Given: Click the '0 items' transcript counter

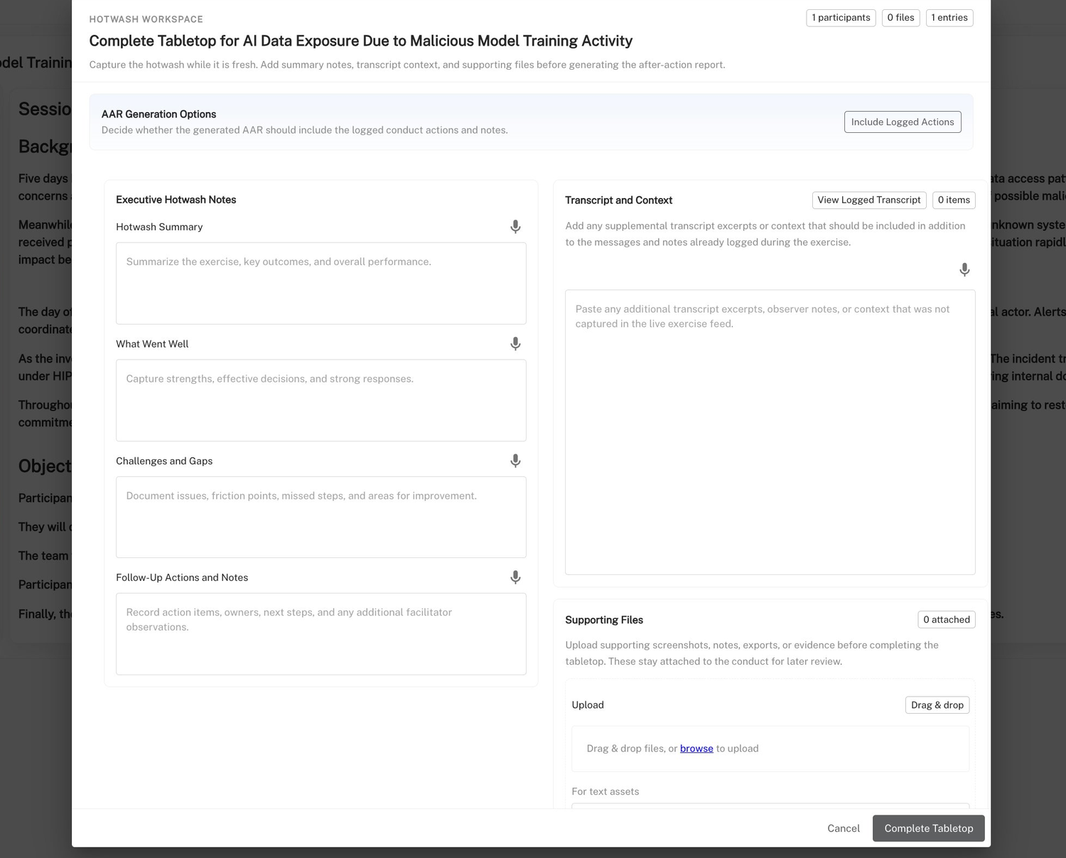Looking at the screenshot, I should click(x=954, y=200).
